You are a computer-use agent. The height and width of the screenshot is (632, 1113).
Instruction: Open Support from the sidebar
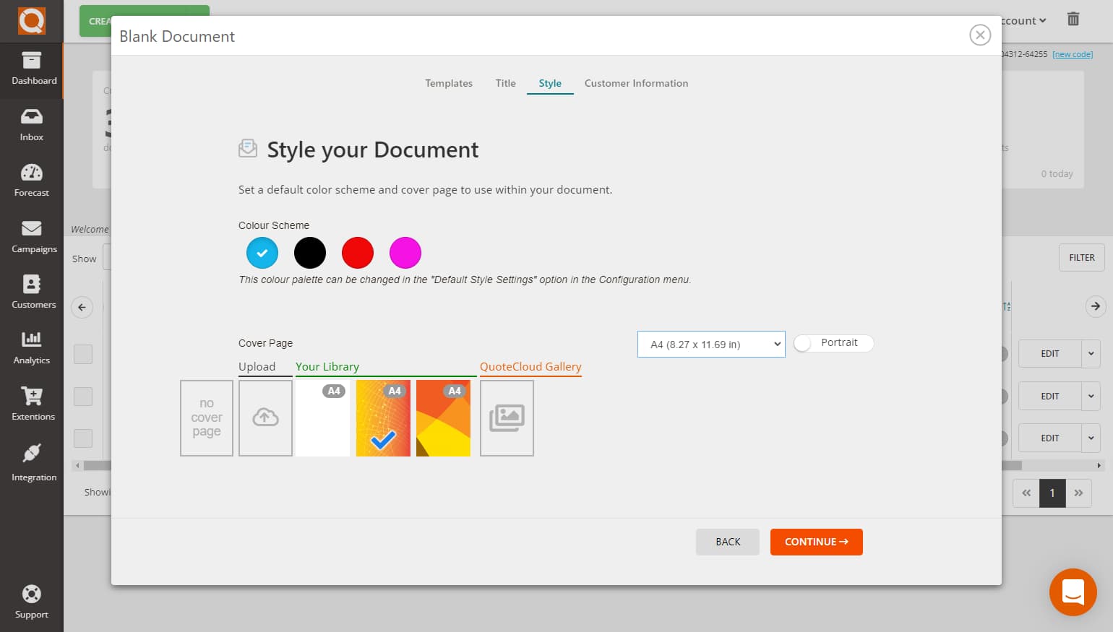click(31, 602)
